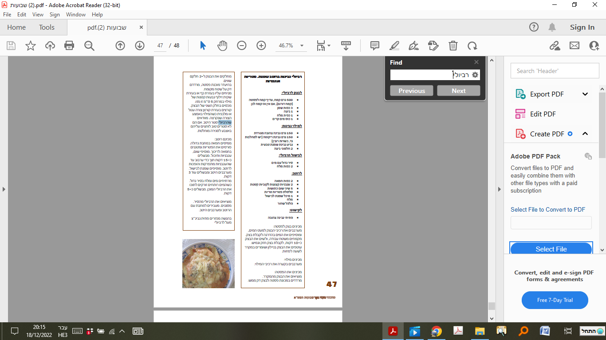Click the food photo in the document
606x340 pixels.
click(209, 263)
